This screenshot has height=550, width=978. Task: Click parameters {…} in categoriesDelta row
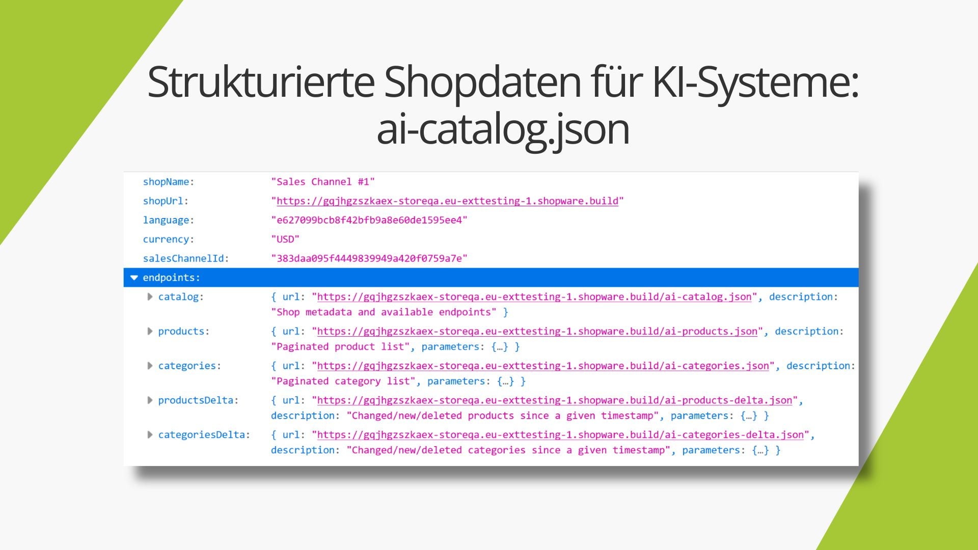click(x=725, y=450)
